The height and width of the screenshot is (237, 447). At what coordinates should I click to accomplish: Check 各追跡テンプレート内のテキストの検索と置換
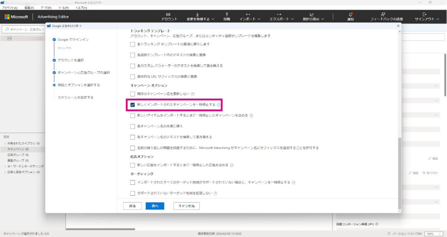133,55
